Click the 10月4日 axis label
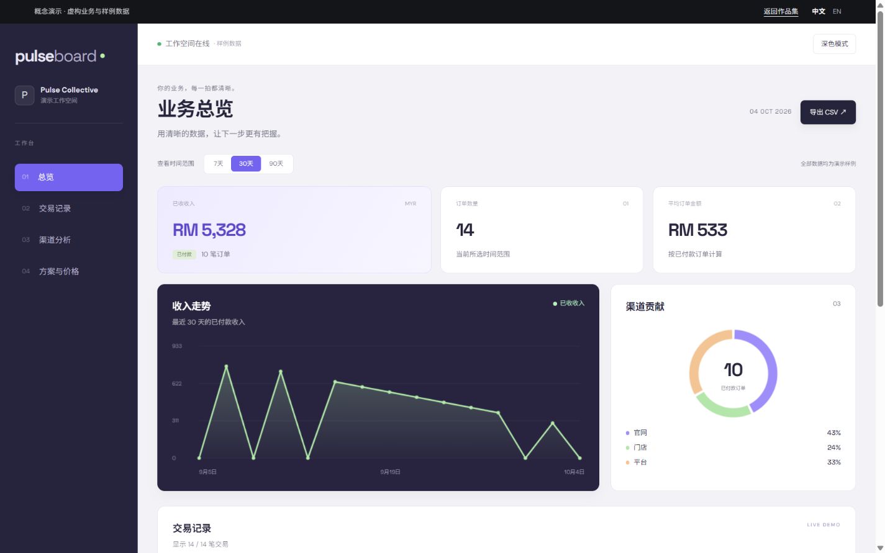 coord(574,472)
